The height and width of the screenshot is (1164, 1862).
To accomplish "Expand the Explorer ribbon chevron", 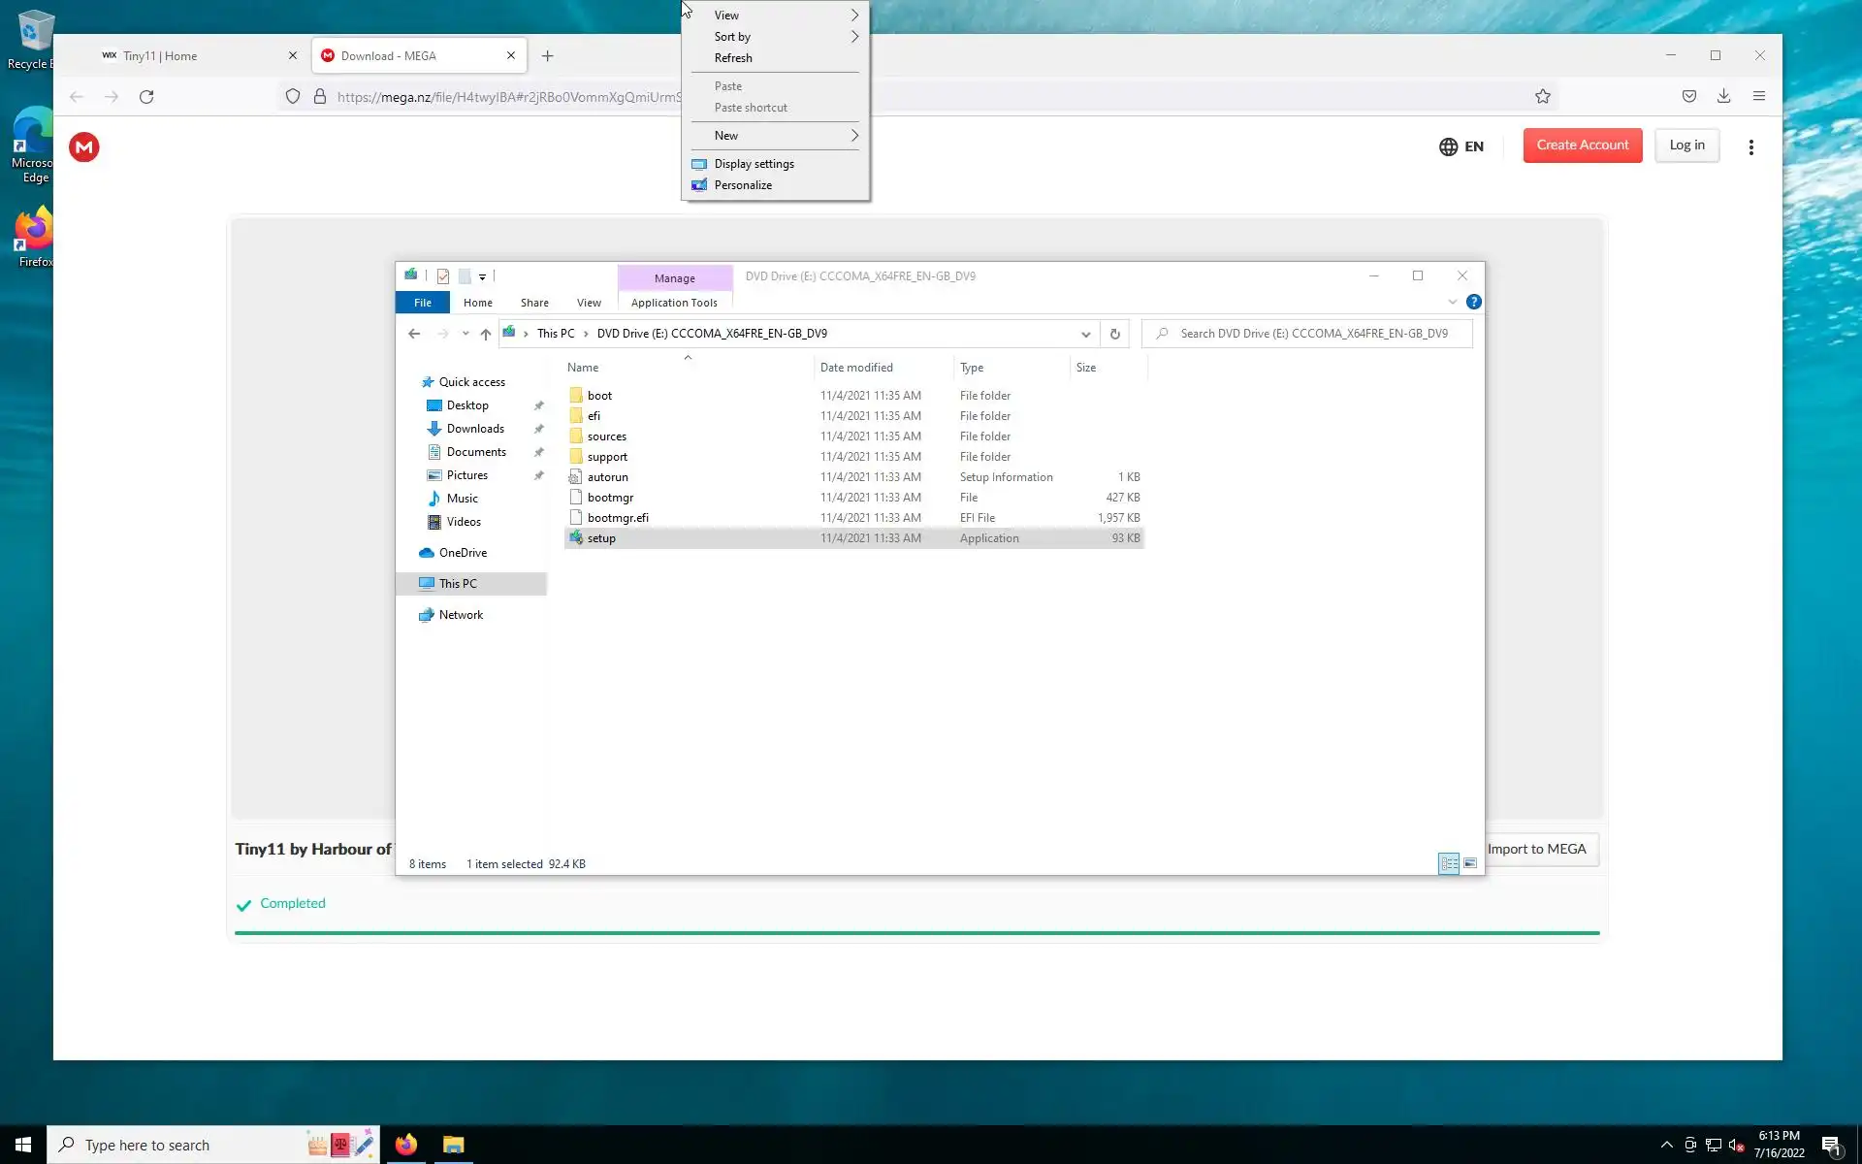I will pos(1452,302).
